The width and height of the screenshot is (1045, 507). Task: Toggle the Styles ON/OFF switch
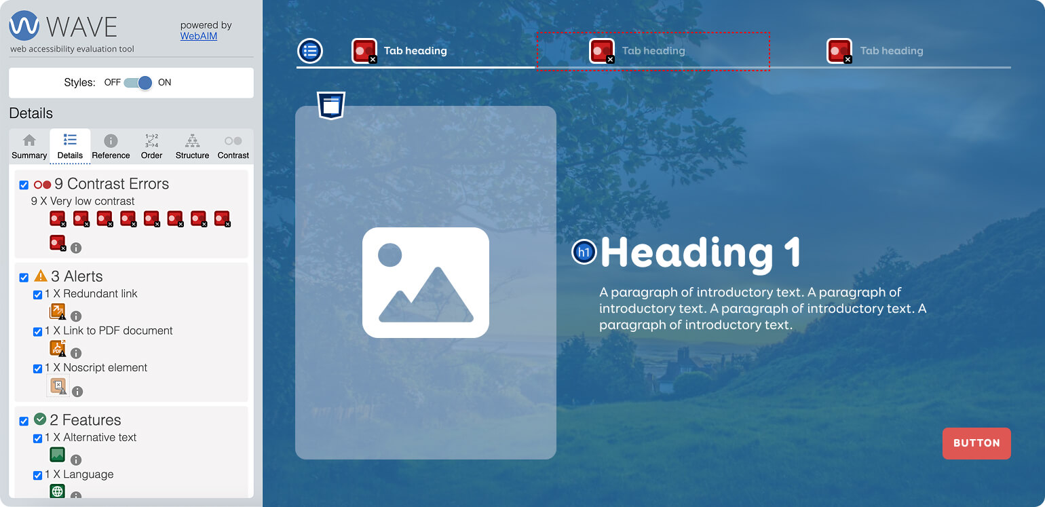pos(138,83)
